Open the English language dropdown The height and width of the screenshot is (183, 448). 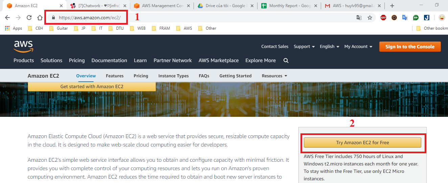click(x=329, y=47)
